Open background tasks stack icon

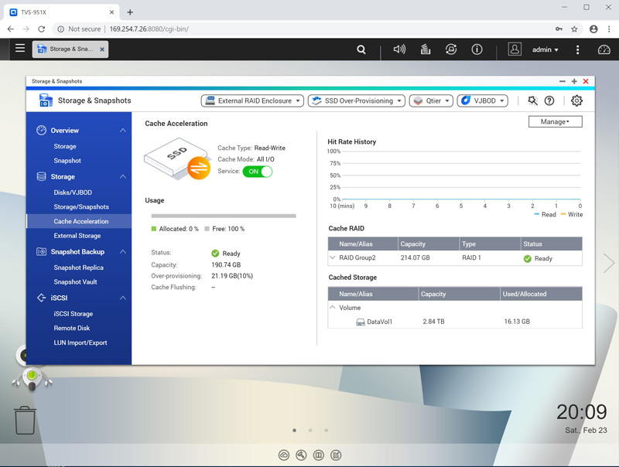pos(425,49)
